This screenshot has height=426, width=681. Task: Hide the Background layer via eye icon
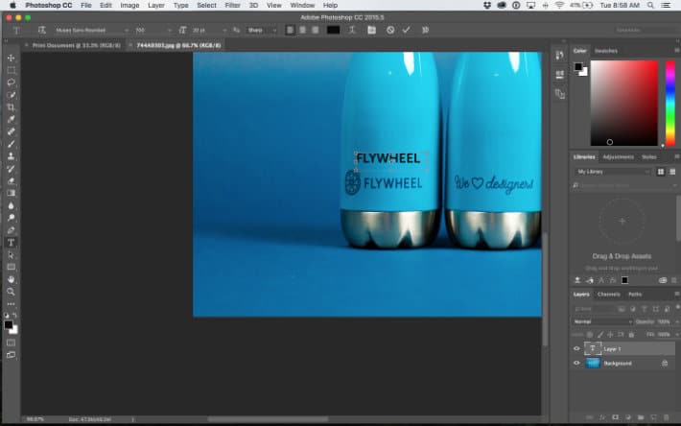(576, 363)
